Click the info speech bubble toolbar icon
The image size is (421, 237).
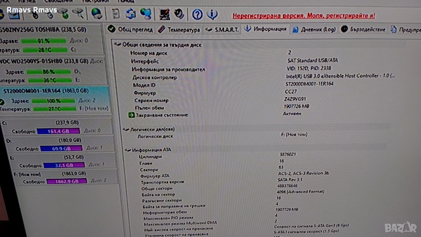pyautogui.click(x=212, y=14)
